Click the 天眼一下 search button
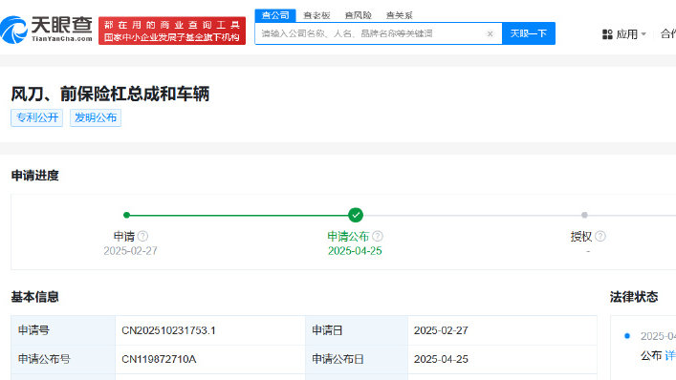The height and width of the screenshot is (380, 676). (x=529, y=33)
